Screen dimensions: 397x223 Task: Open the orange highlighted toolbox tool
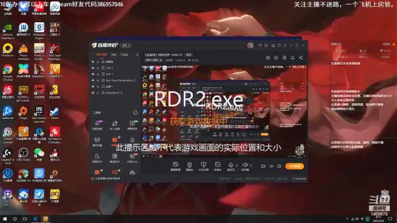(x=115, y=141)
